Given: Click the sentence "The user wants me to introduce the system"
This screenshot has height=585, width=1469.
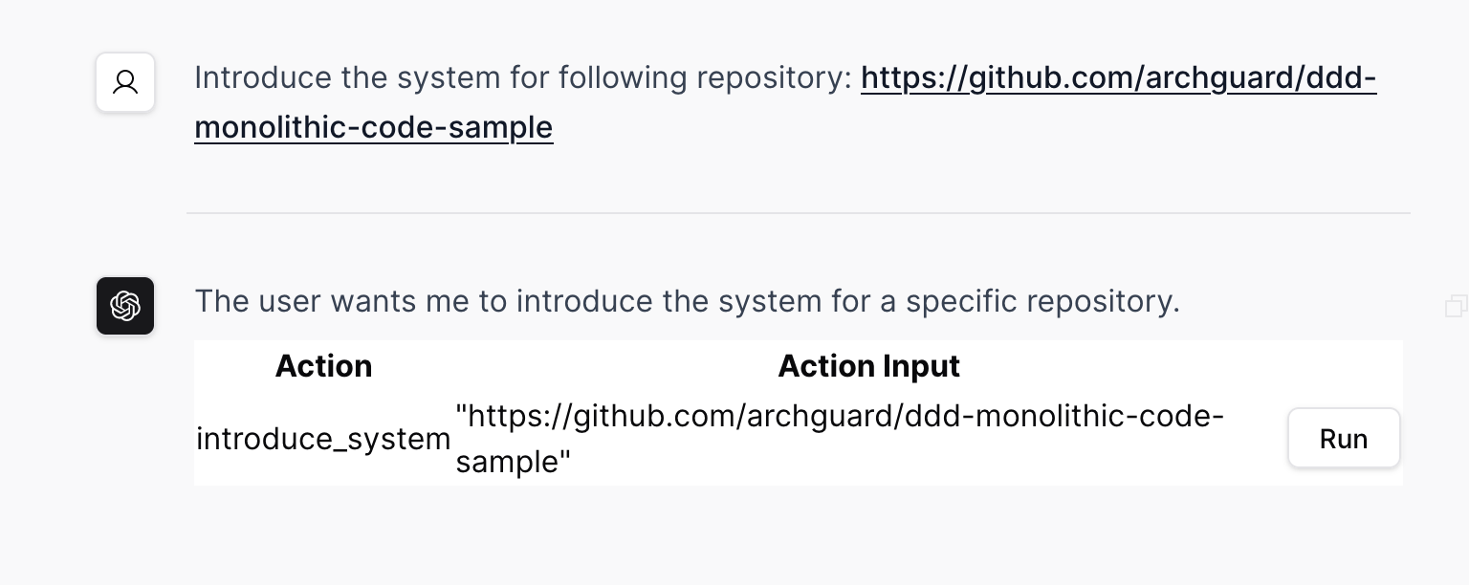Looking at the screenshot, I should 508,301.
